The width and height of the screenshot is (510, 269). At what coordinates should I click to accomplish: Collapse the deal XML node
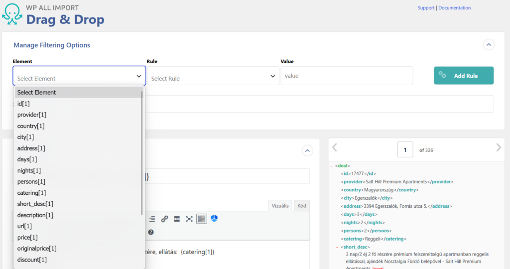(331, 166)
